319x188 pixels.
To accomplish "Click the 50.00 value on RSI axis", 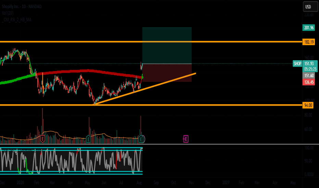I will click(308, 161).
